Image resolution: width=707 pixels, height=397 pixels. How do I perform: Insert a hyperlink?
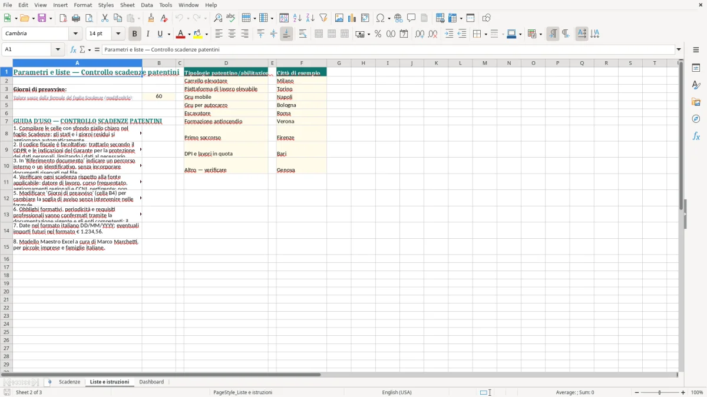[398, 18]
